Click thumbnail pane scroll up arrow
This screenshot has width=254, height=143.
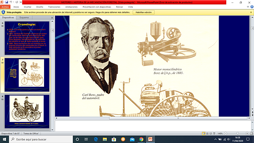[x=52, y=21]
